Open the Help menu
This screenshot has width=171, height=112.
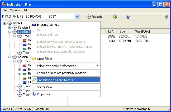click(x=26, y=10)
